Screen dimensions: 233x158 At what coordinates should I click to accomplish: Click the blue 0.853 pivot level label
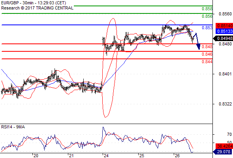coord(207,28)
